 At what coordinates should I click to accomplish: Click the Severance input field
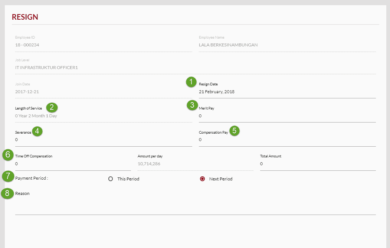pos(103,140)
